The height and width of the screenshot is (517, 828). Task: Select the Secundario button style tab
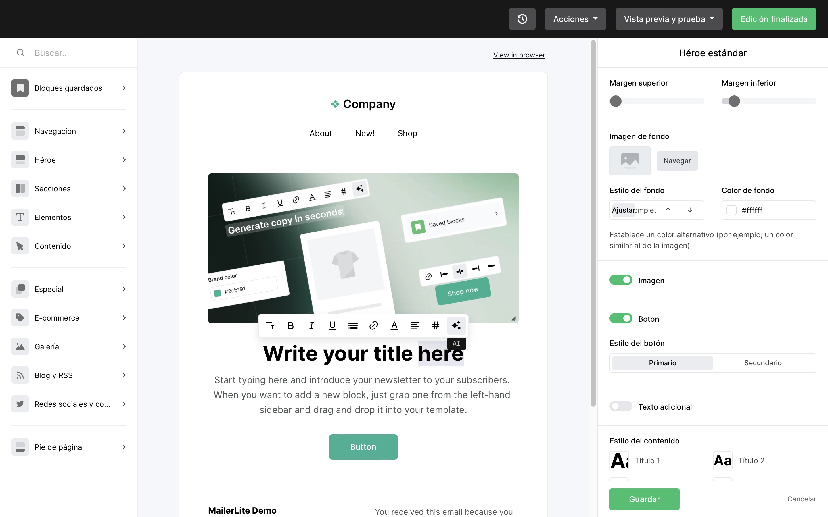click(x=763, y=363)
